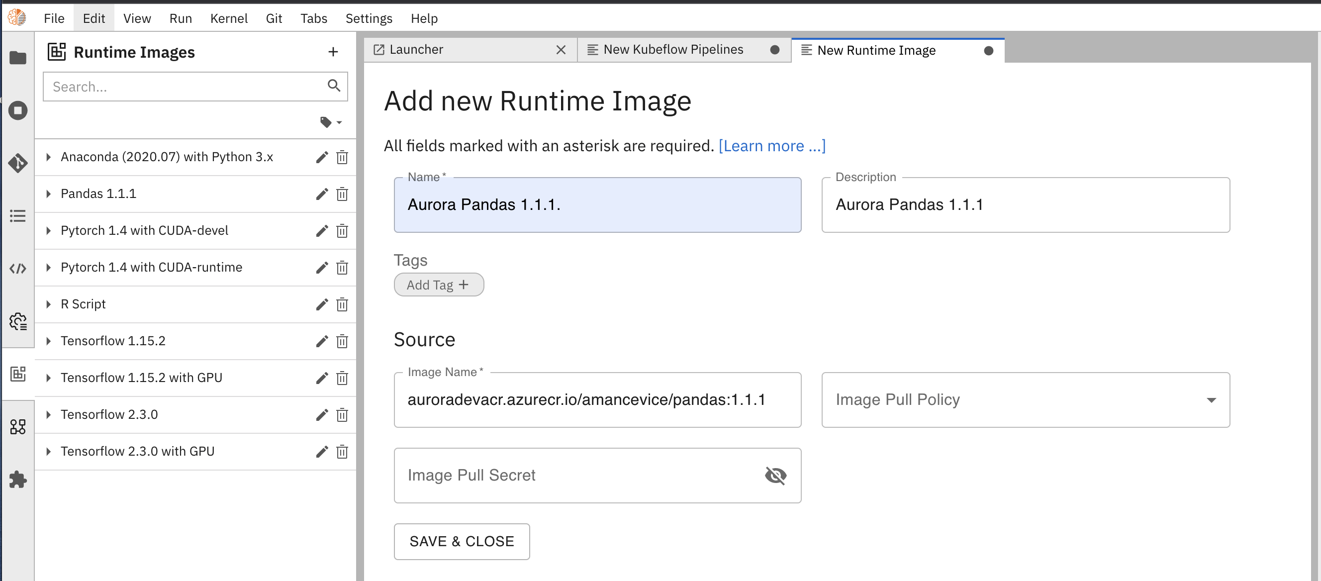Delete the Pandas 1.1.1 runtime image
1321x581 pixels.
[342, 194]
